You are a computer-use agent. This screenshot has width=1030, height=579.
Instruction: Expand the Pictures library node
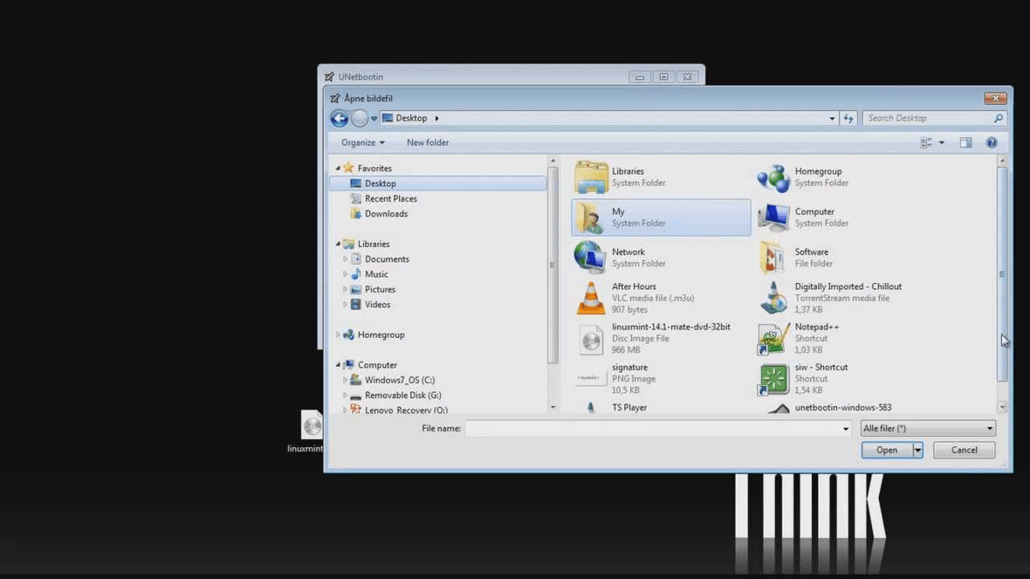[x=345, y=290]
